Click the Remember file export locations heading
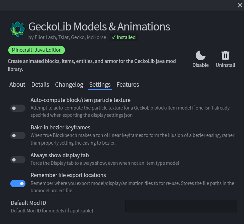 pos(68,175)
